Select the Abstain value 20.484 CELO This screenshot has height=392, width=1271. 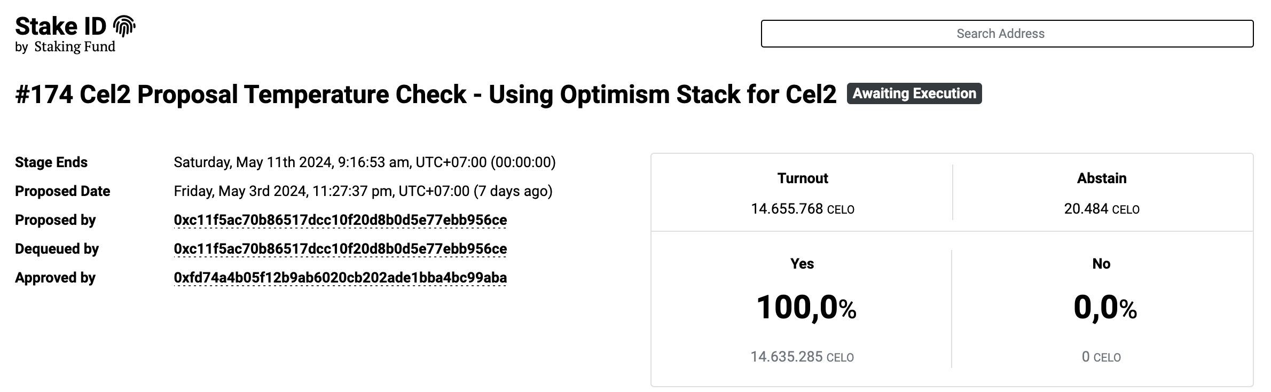1102,209
